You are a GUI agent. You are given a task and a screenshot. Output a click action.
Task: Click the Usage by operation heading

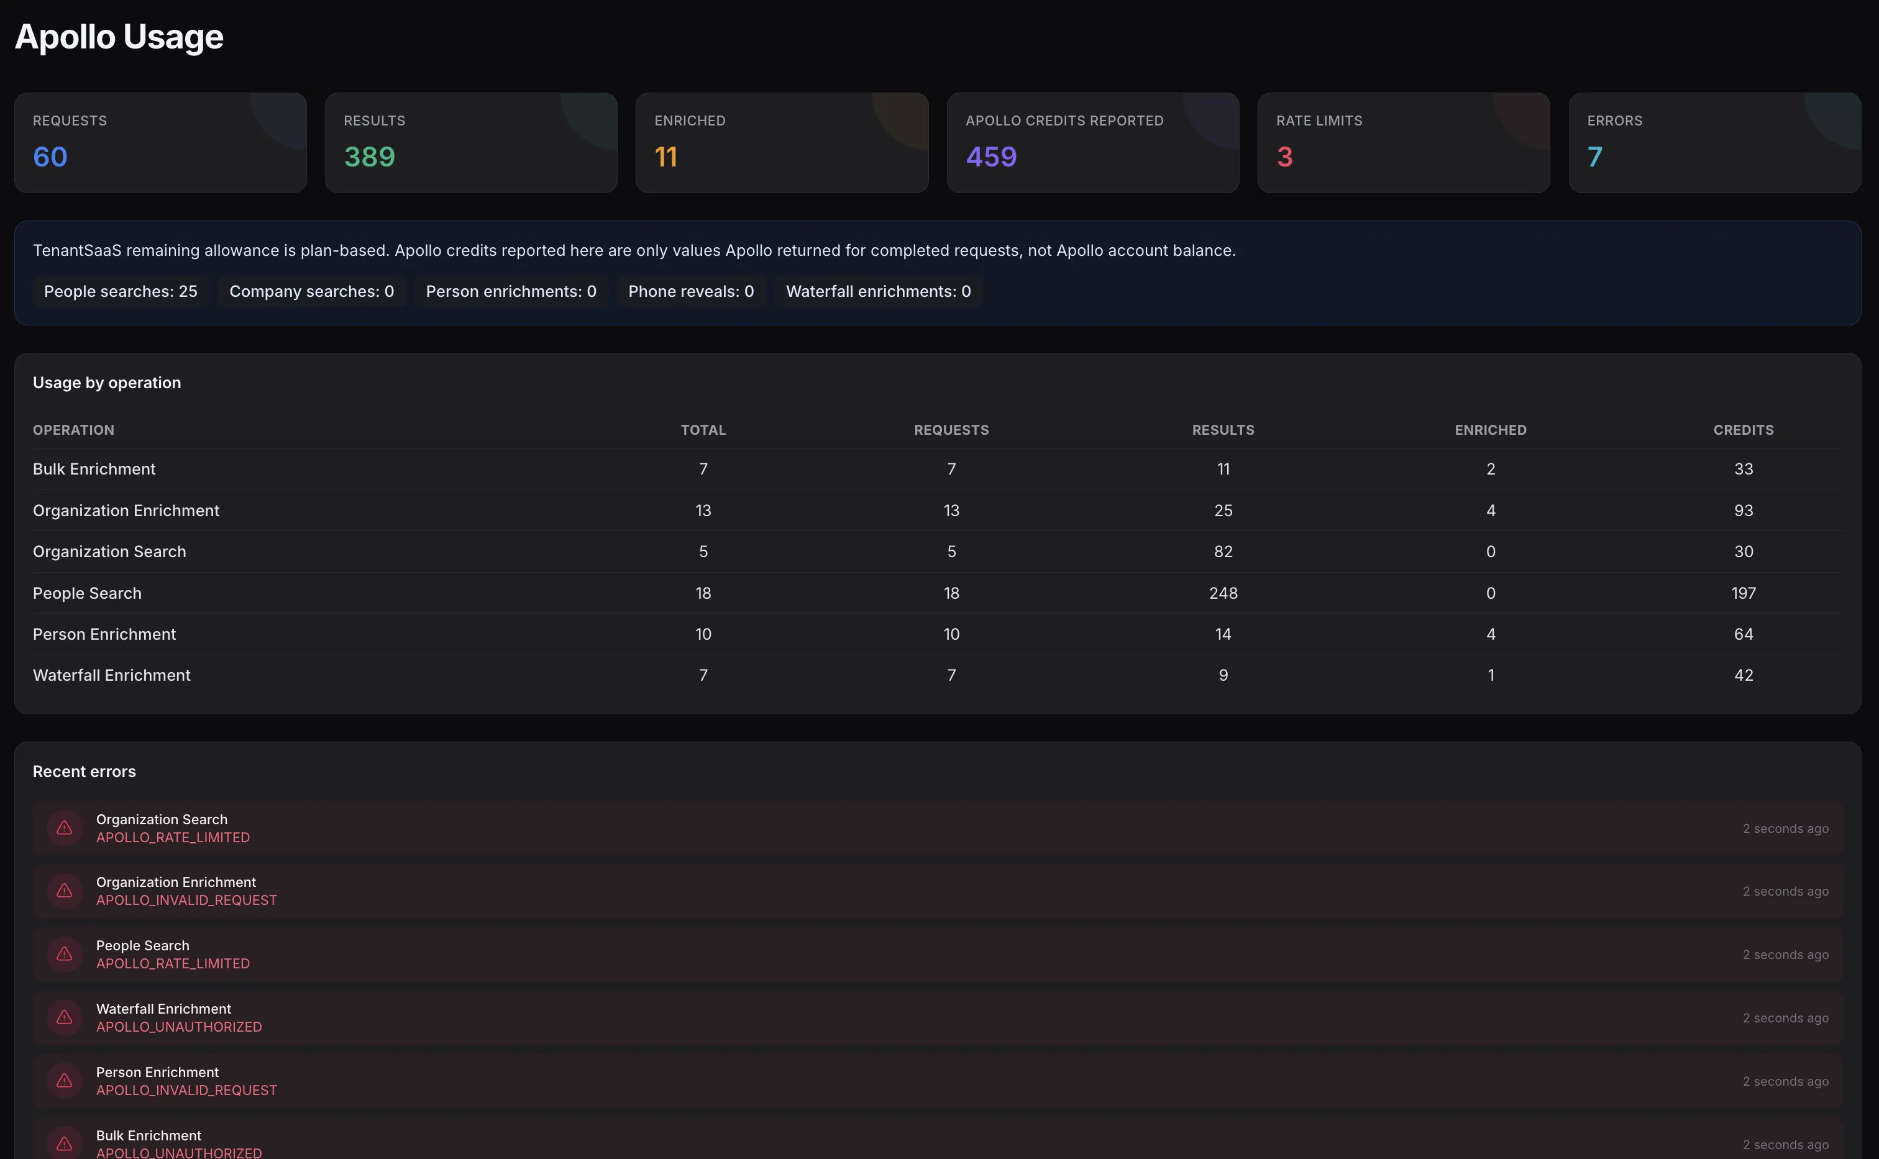click(x=106, y=383)
